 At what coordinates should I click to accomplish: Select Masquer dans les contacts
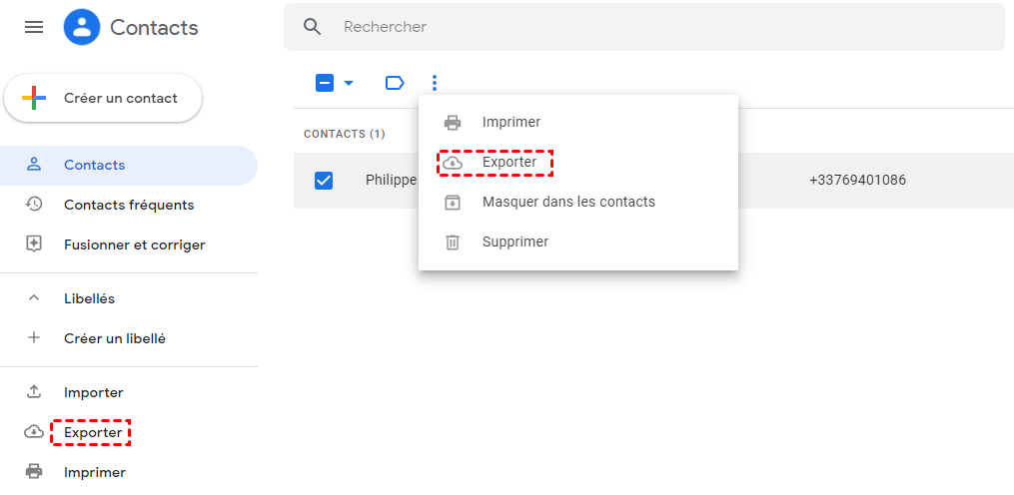[x=567, y=202]
